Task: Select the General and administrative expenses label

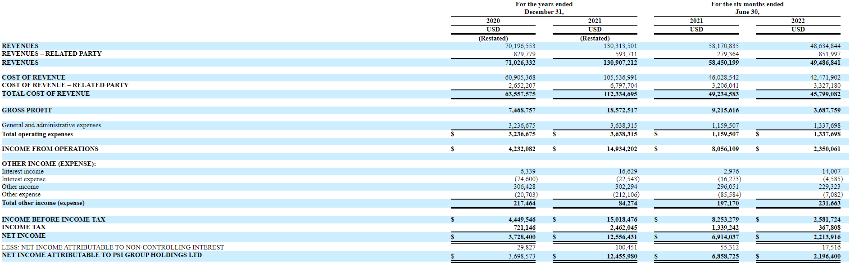Action: [51, 125]
